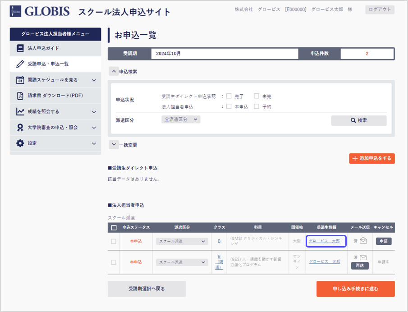Check the 完了 checkbox
The height and width of the screenshot is (312, 408).
229,96
